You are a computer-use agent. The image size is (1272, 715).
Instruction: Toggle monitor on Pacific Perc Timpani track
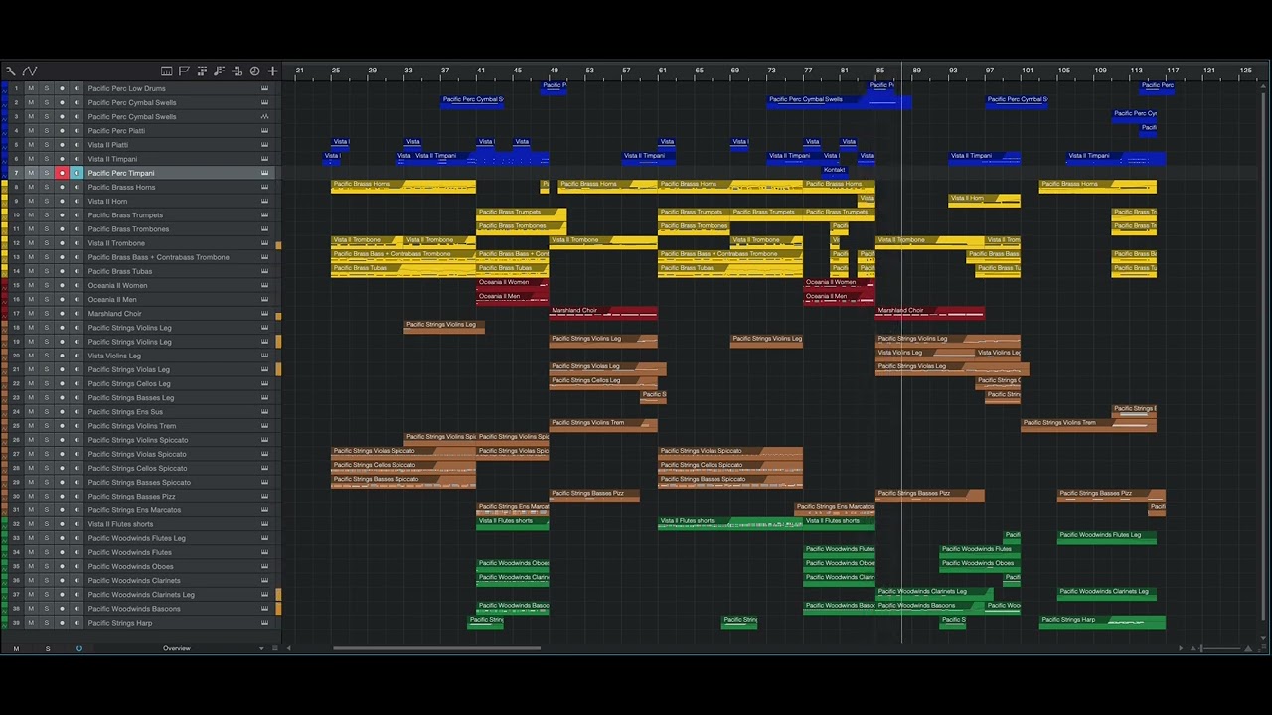click(x=77, y=173)
